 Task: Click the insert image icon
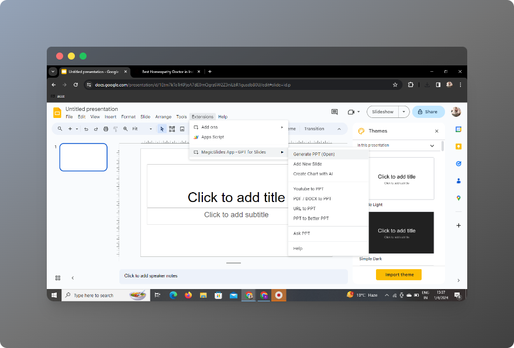(x=182, y=129)
